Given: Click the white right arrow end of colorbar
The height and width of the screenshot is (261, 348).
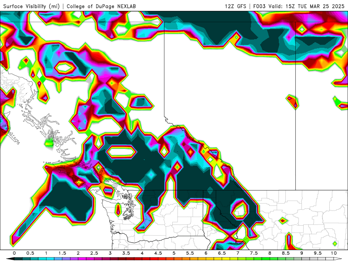Looking at the screenshot, I should point(338,259).
